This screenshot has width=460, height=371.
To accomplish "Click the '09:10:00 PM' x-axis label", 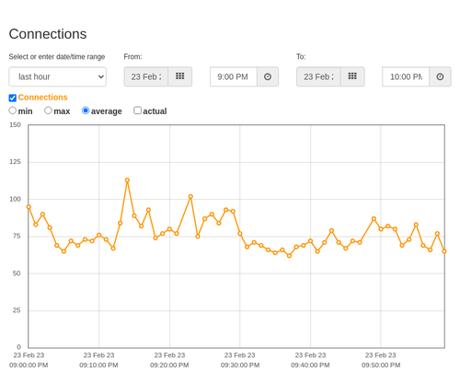I will click(x=98, y=365).
